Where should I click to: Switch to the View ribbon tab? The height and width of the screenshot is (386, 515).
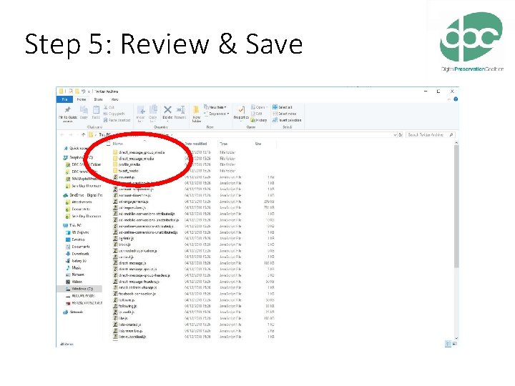pos(114,99)
